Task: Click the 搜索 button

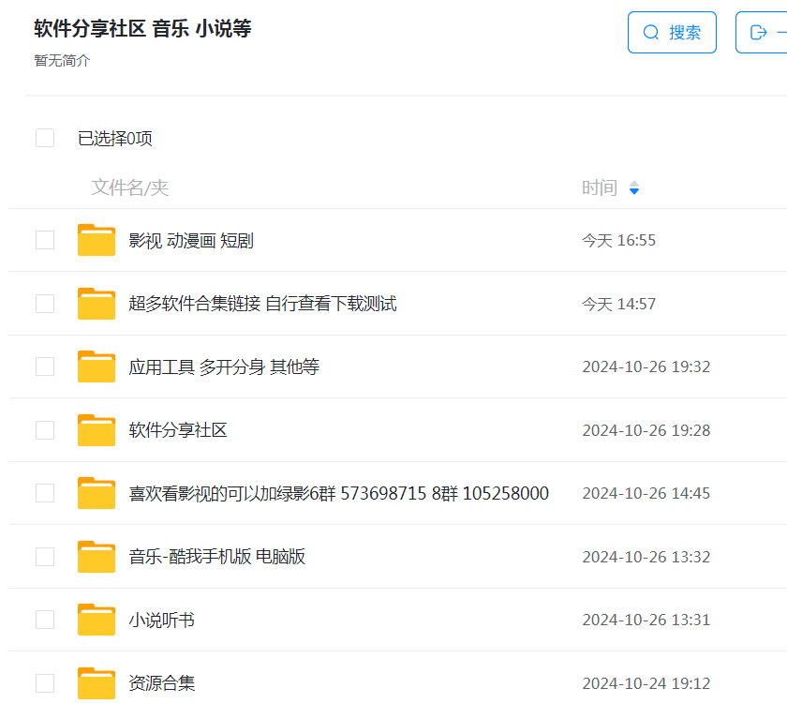Action: point(672,31)
